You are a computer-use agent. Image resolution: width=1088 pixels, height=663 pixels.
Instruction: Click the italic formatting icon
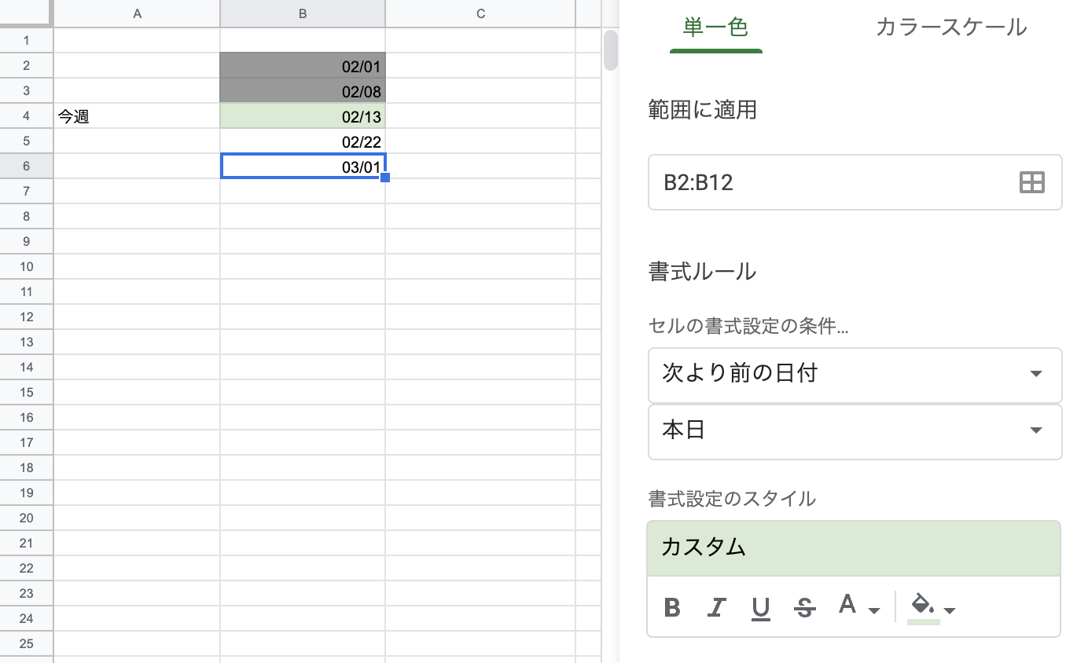(x=716, y=607)
